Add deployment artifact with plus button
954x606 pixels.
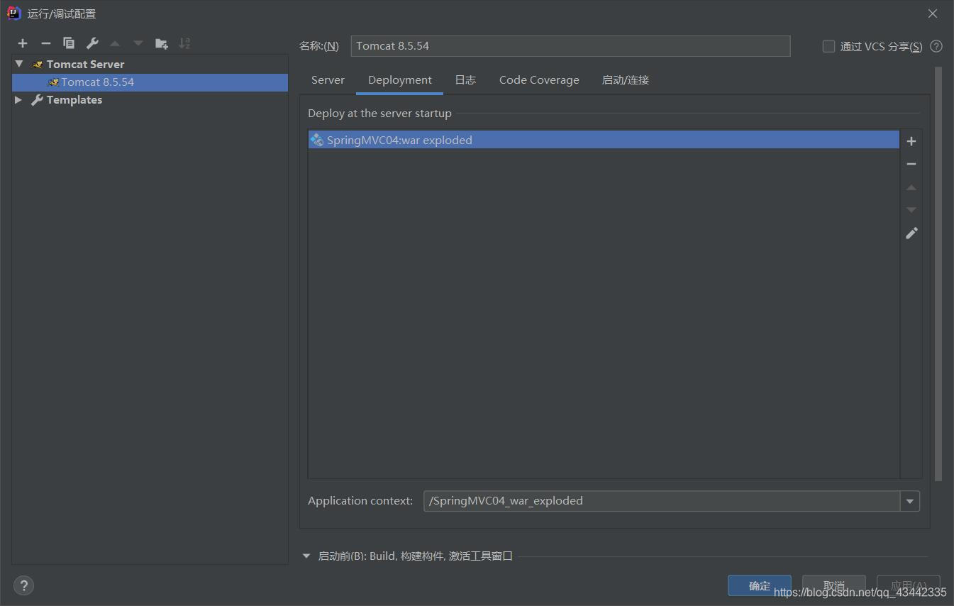coord(911,141)
